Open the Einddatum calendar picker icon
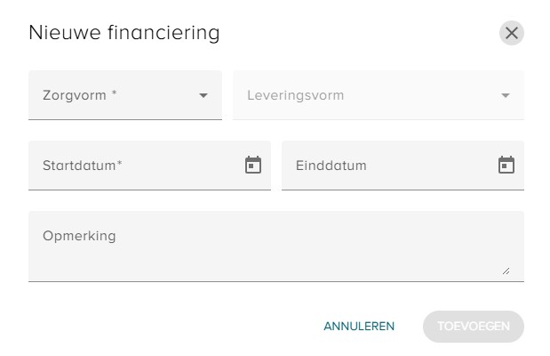The width and height of the screenshot is (550, 356). coord(506,165)
